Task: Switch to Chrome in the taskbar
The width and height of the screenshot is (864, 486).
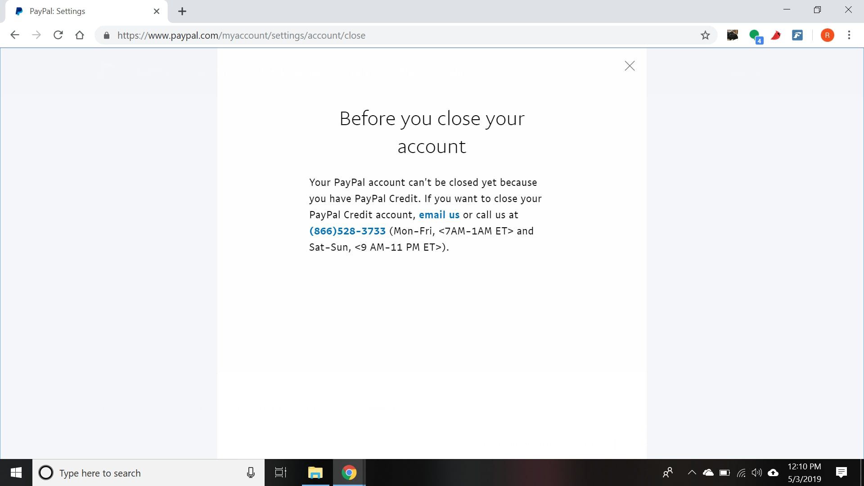Action: [349, 472]
